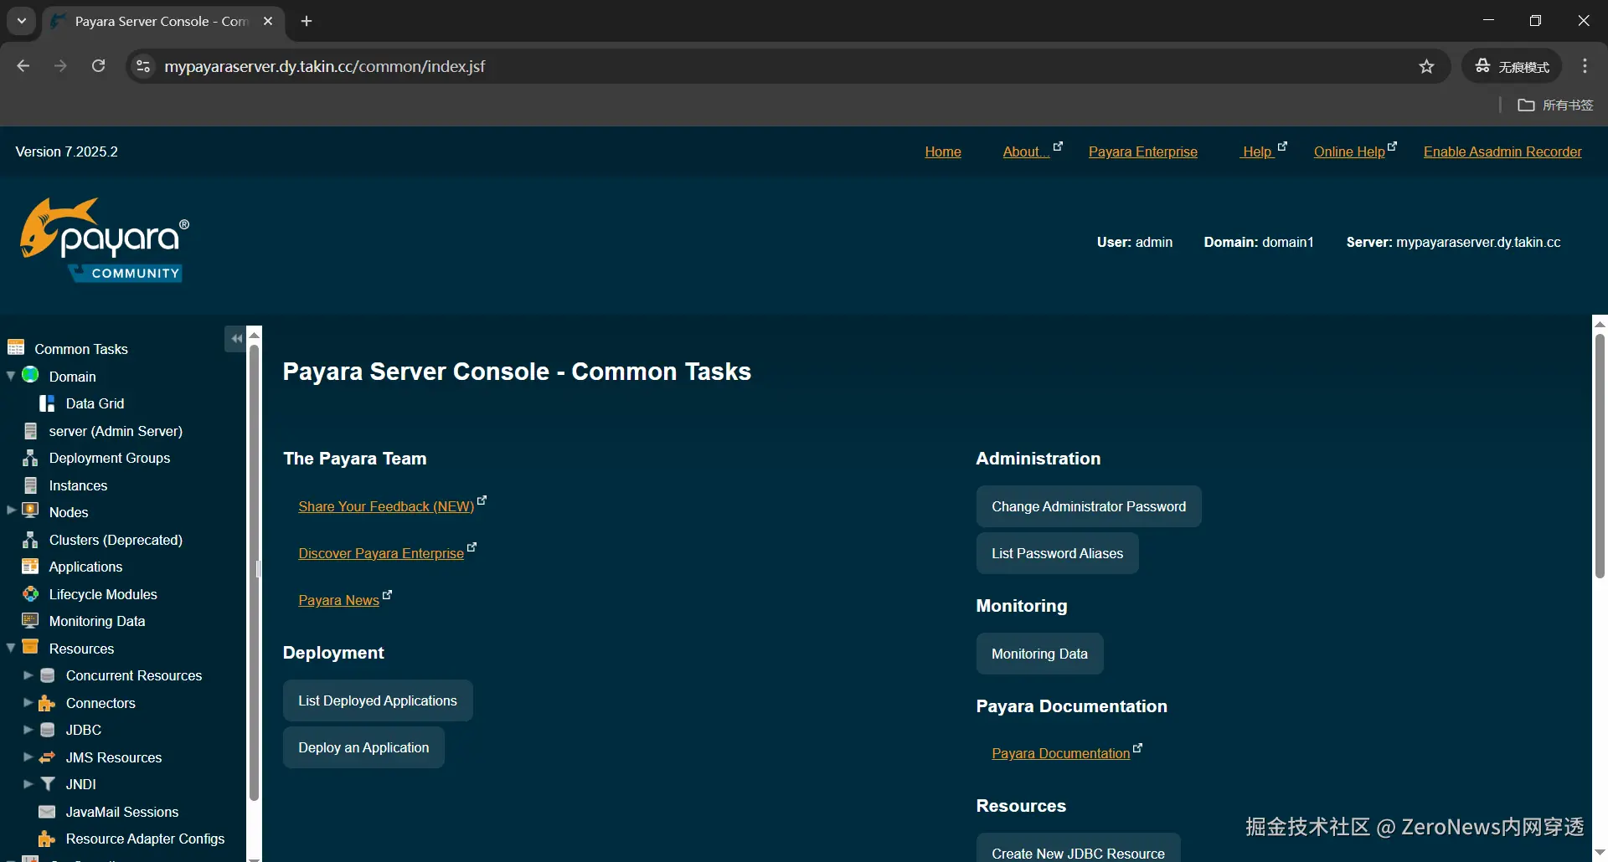This screenshot has height=862, width=1608.
Task: Click the main page vertical scrollbar
Action: pyautogui.click(x=1600, y=456)
